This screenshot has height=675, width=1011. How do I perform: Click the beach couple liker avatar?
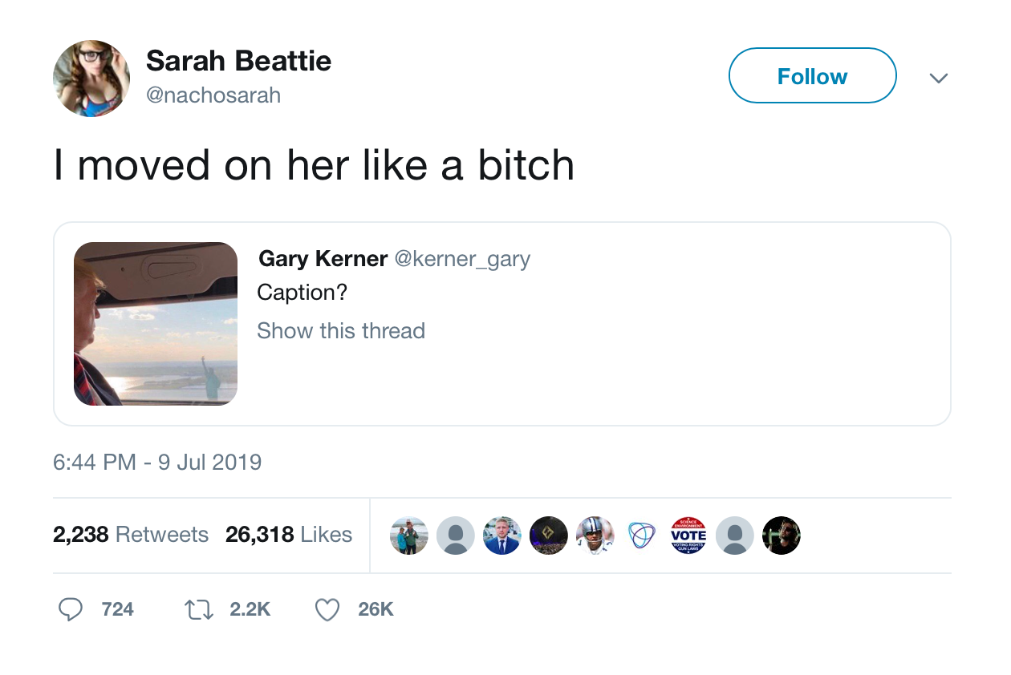[409, 536]
